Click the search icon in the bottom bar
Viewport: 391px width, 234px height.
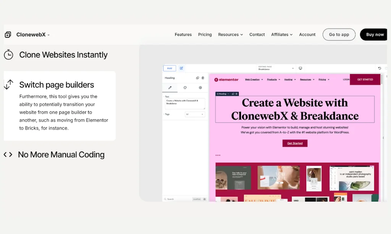coord(166,199)
